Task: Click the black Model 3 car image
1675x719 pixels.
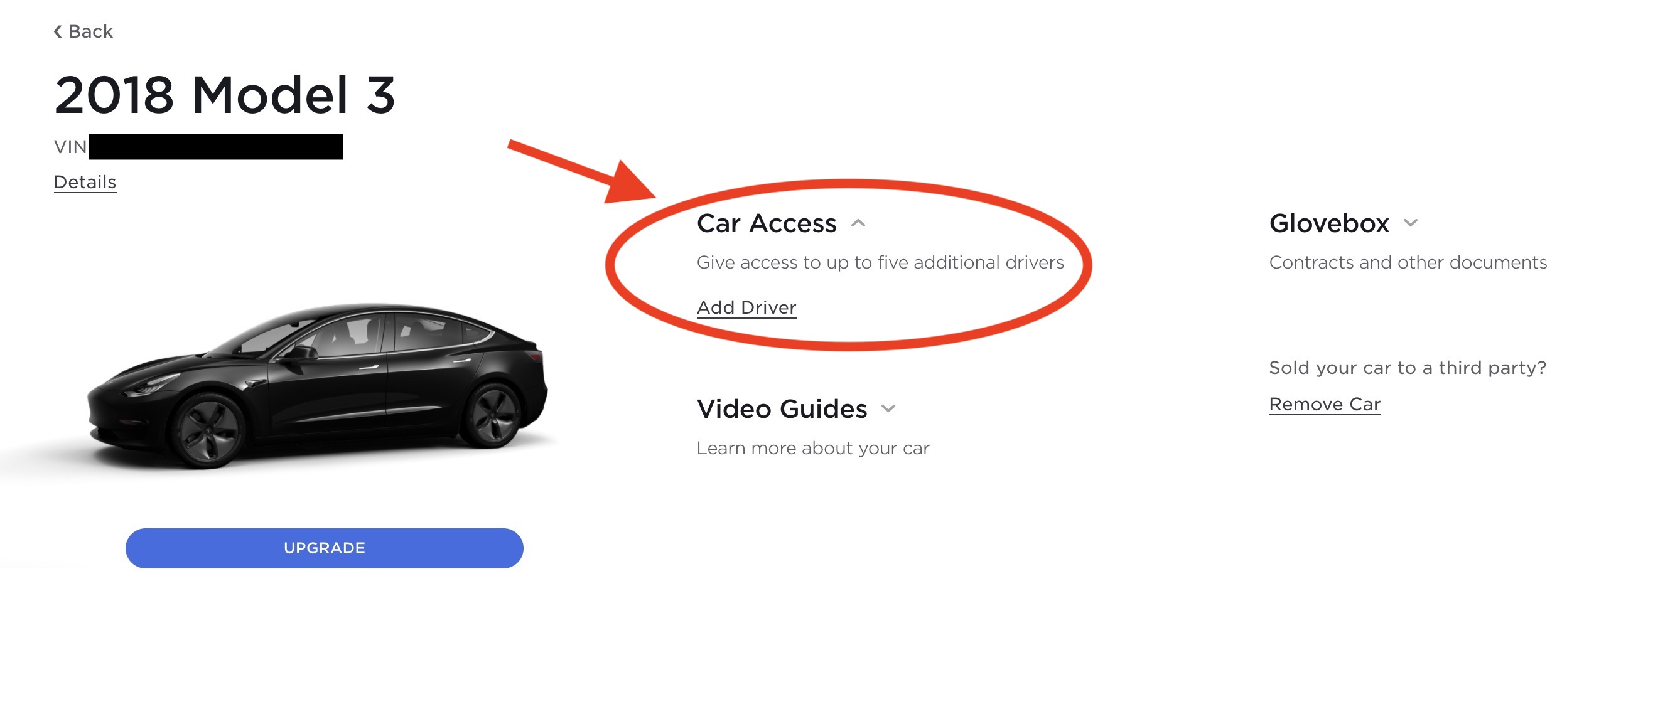Action: pyautogui.click(x=318, y=385)
